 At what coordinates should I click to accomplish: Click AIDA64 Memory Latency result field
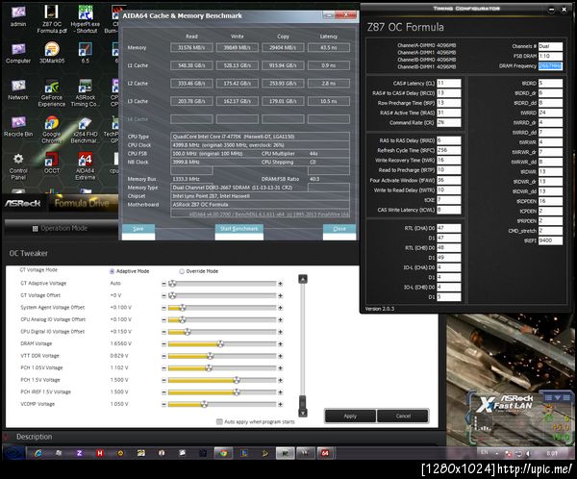tap(328, 47)
